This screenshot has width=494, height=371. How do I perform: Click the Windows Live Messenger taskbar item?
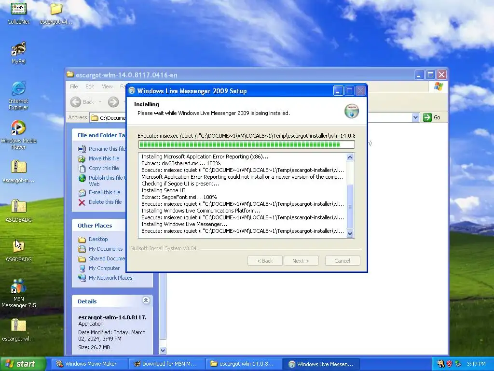(321, 364)
